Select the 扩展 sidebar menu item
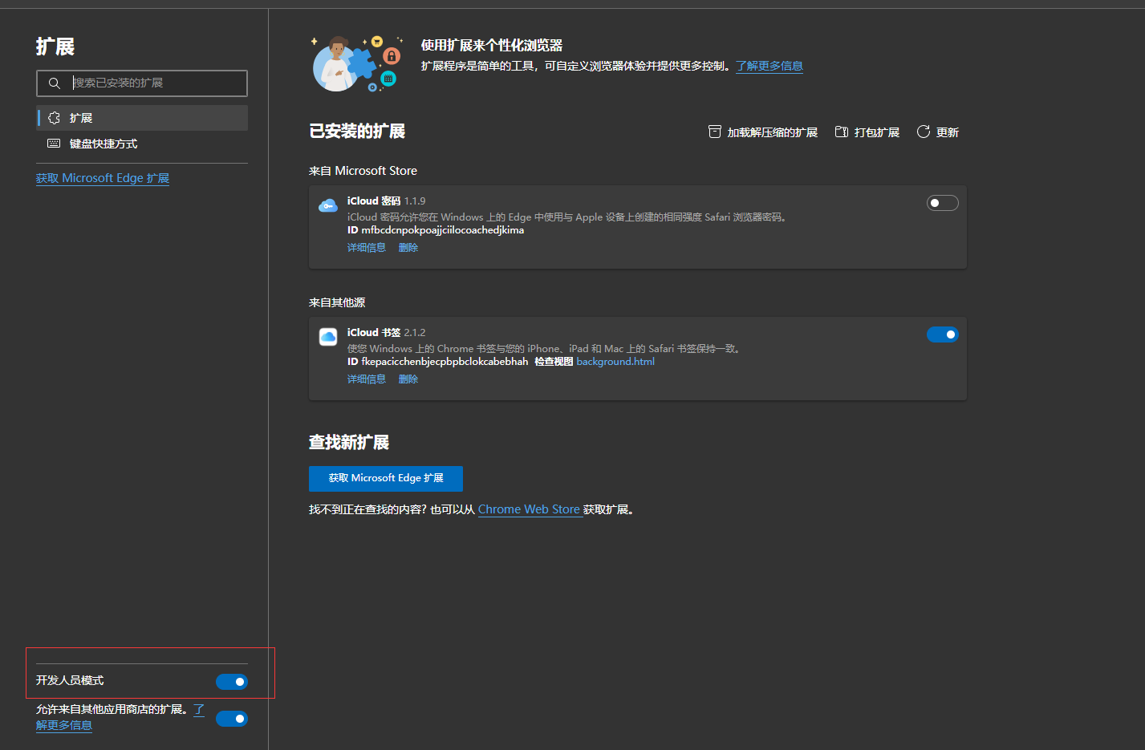Viewport: 1145px width, 750px height. 142,118
